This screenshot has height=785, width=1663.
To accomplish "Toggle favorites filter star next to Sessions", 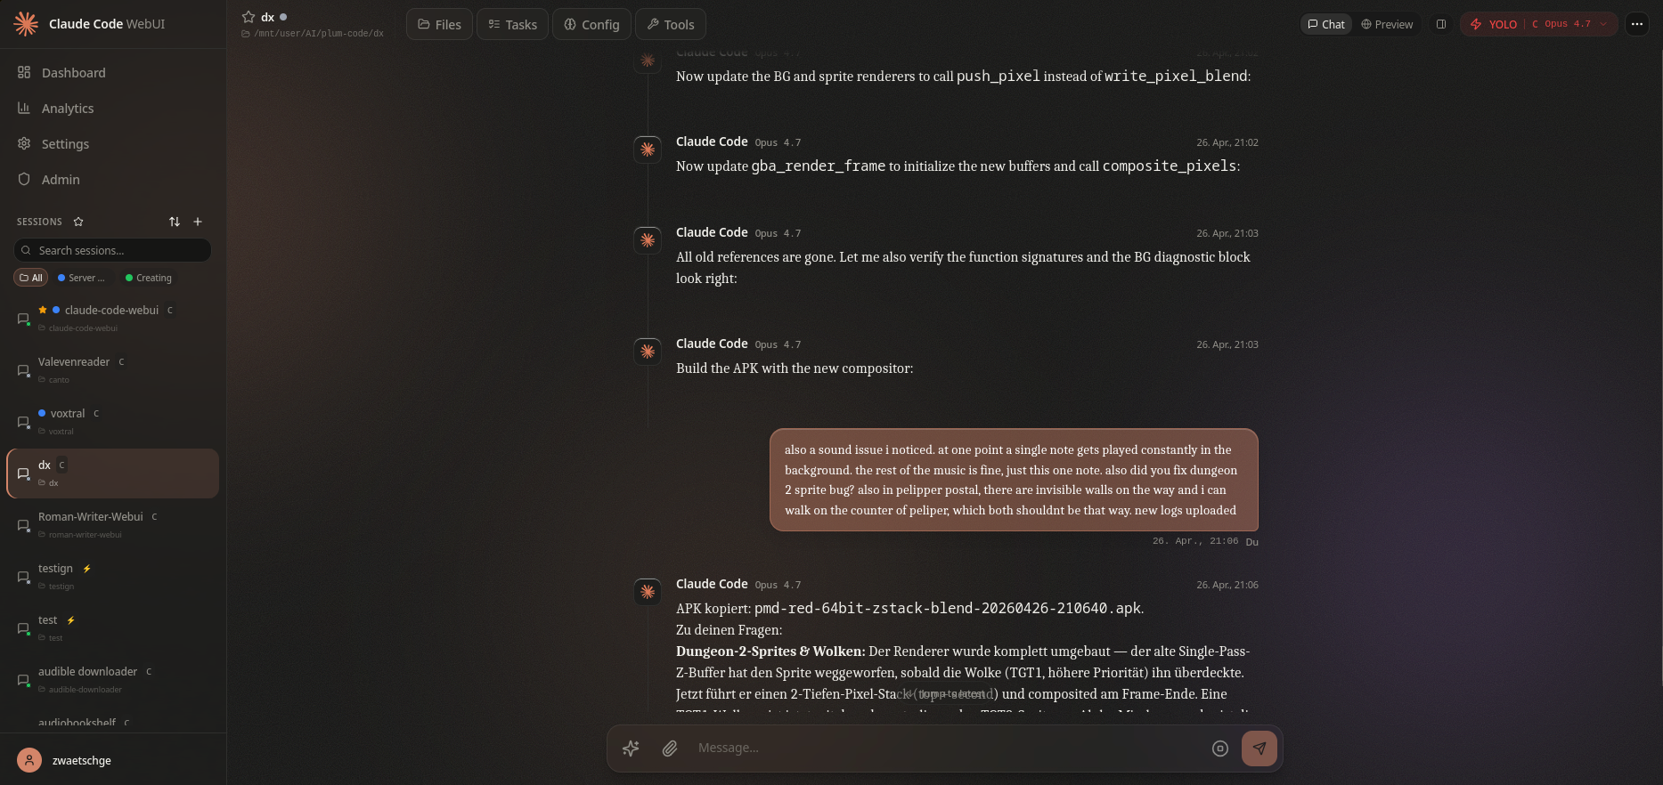I will tap(78, 222).
